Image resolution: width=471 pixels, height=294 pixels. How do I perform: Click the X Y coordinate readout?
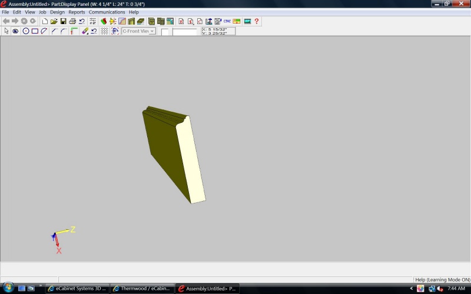[218, 31]
